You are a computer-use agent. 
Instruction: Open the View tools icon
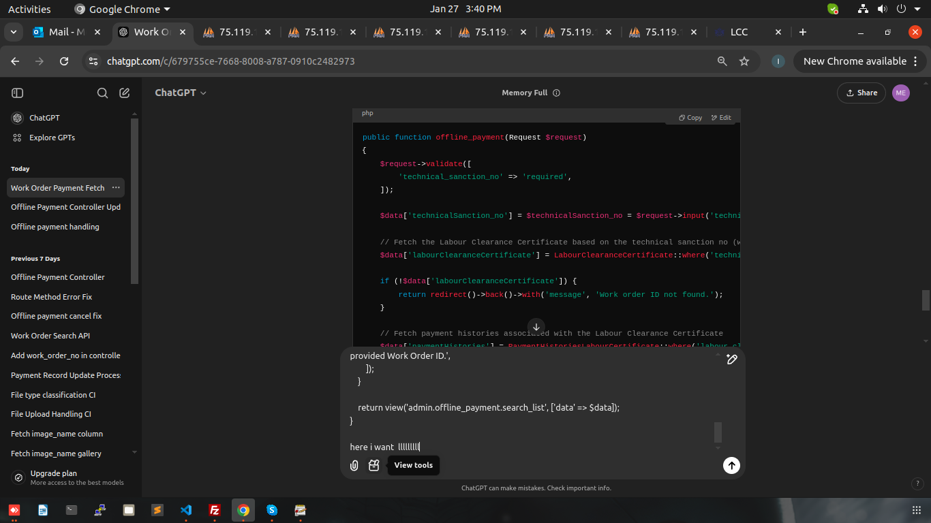[x=373, y=466]
